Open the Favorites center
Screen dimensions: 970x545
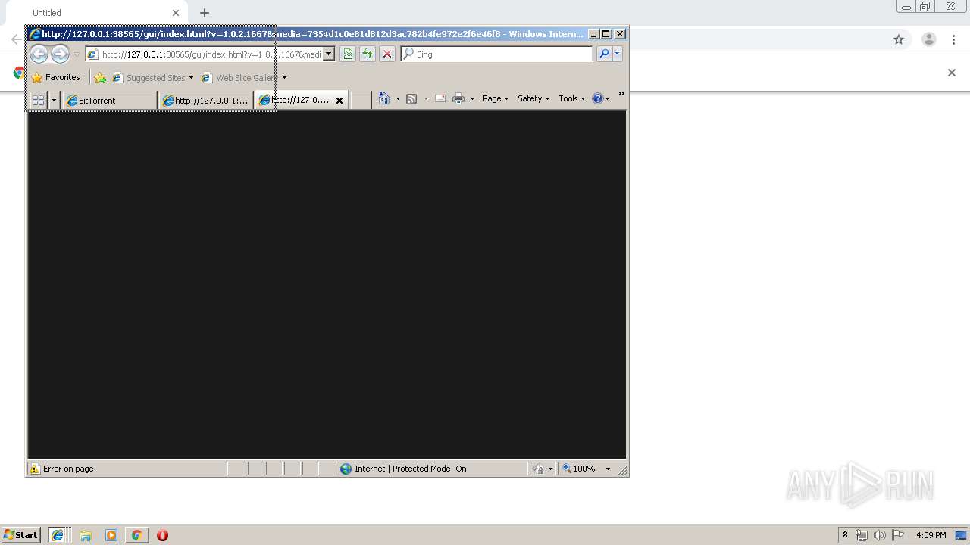point(56,77)
